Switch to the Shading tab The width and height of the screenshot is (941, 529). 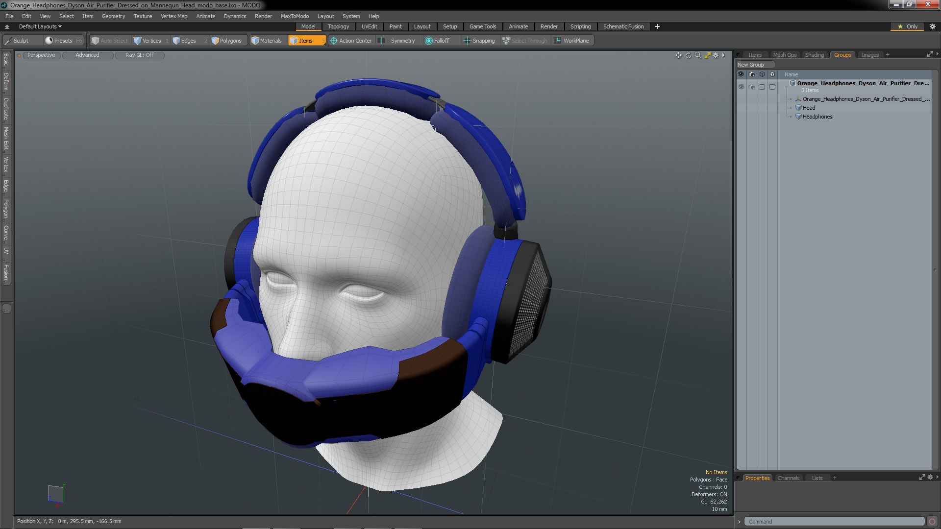(814, 55)
